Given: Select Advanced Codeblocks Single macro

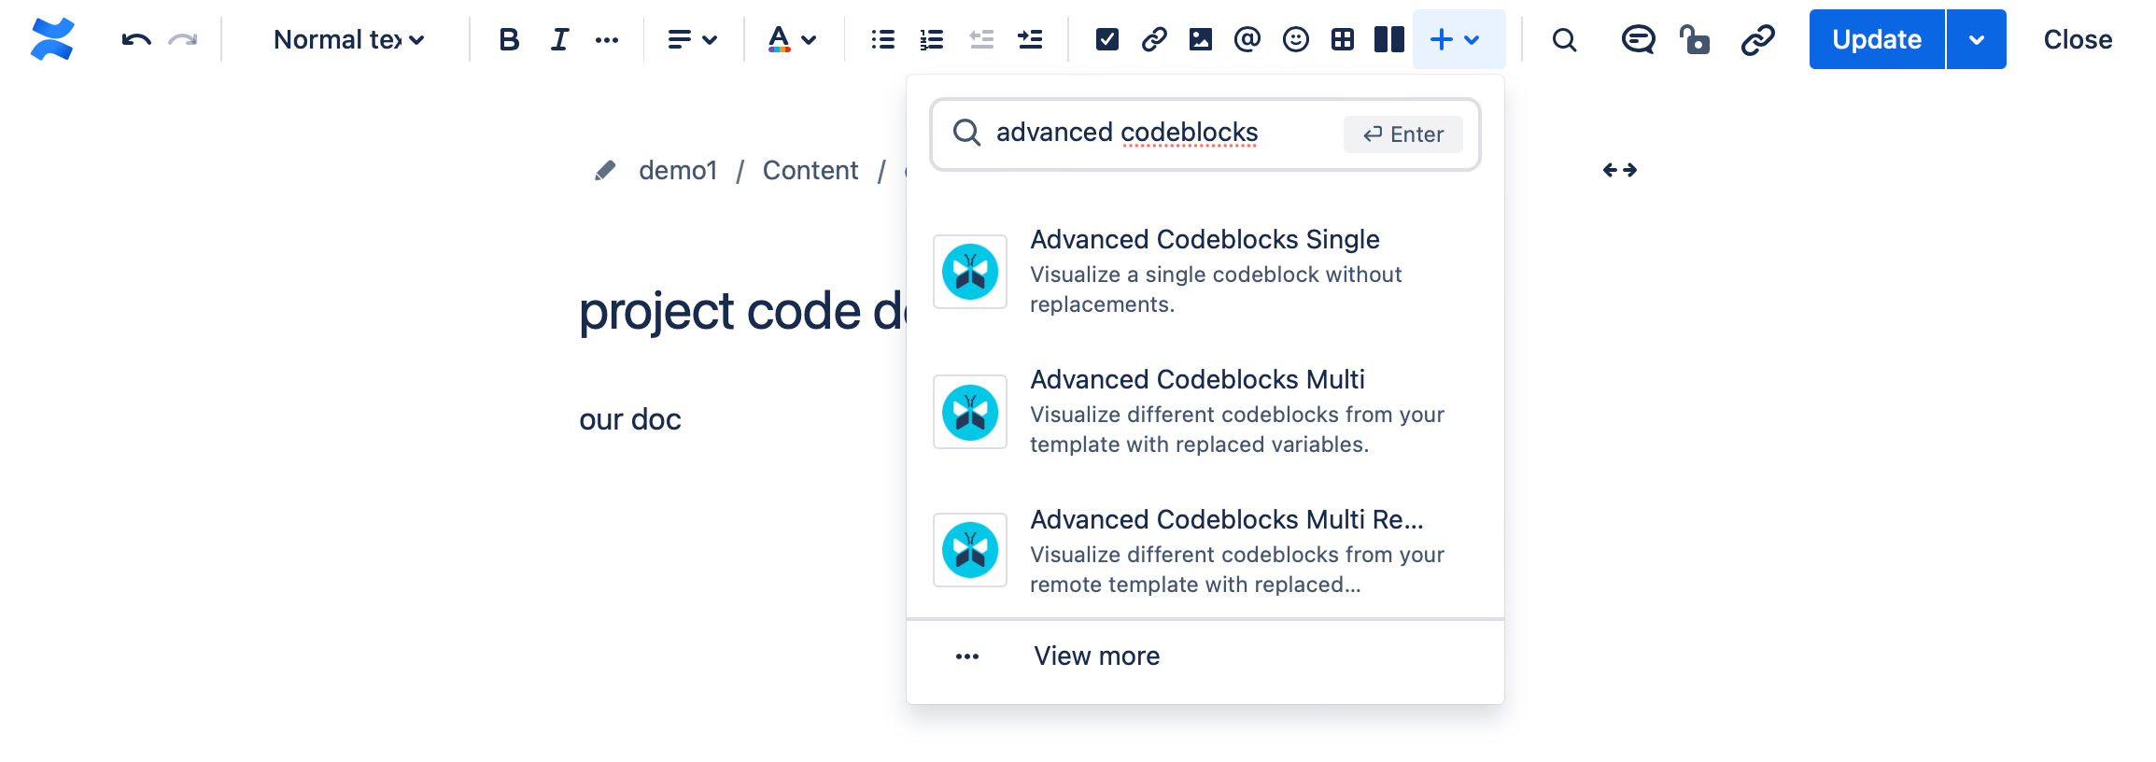Looking at the screenshot, I should click(1205, 271).
